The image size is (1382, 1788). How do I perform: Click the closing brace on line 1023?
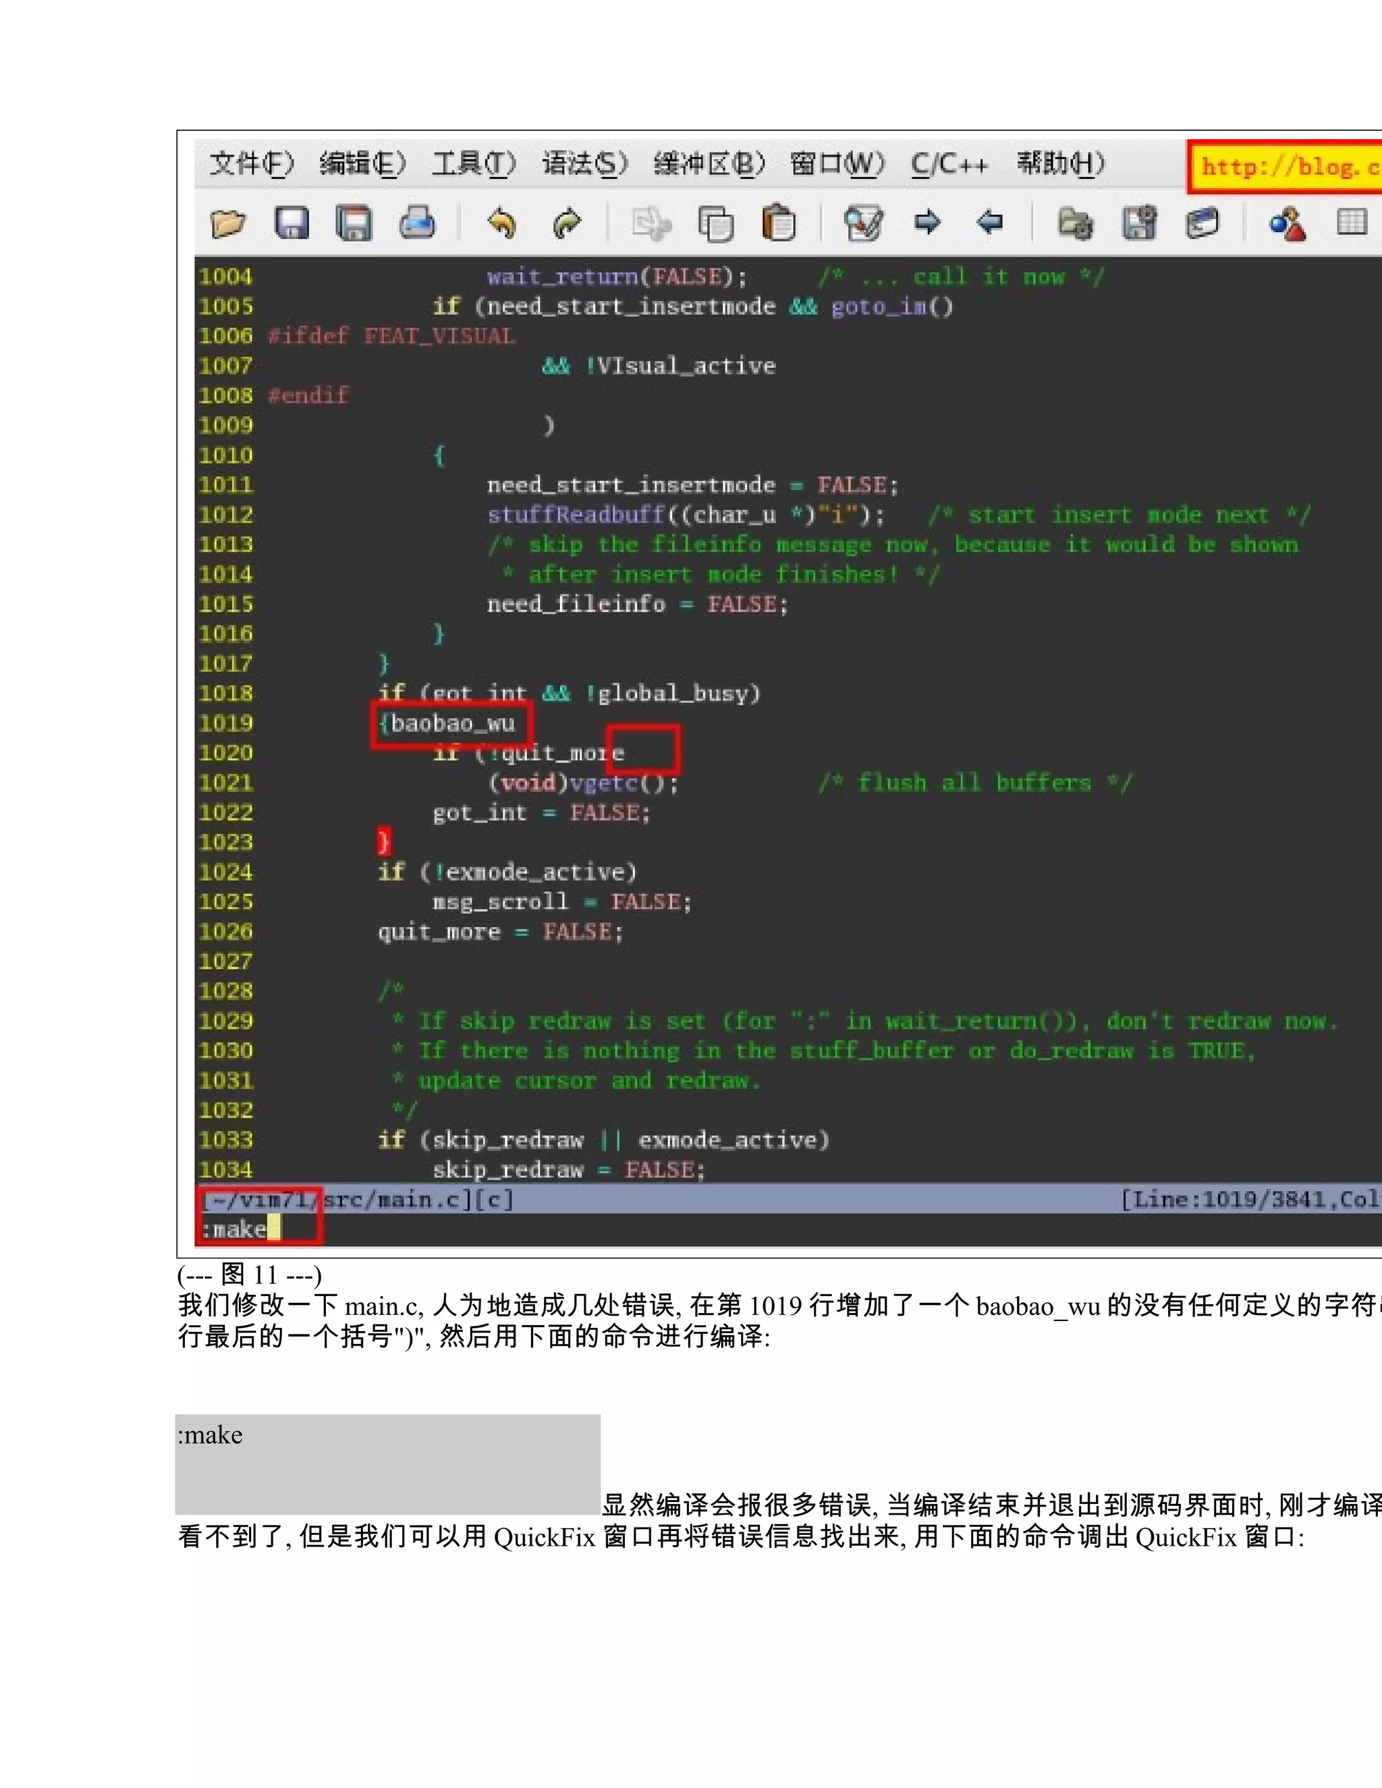coord(383,843)
